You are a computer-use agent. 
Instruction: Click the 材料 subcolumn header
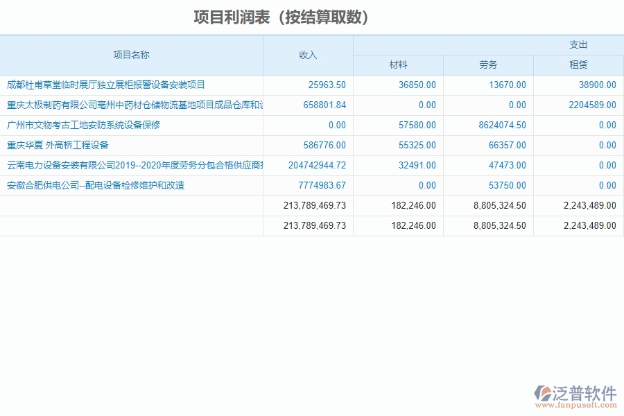click(x=398, y=65)
